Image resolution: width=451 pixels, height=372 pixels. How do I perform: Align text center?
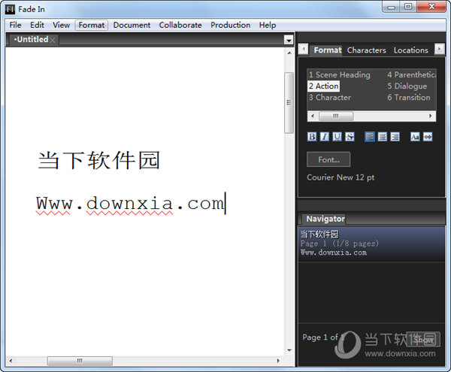383,137
